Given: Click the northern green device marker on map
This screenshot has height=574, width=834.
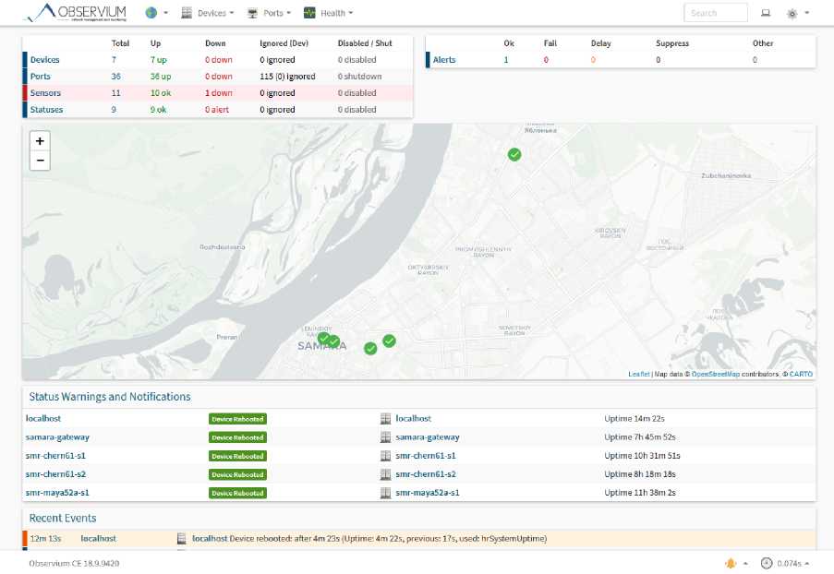Looking at the screenshot, I should [514, 154].
